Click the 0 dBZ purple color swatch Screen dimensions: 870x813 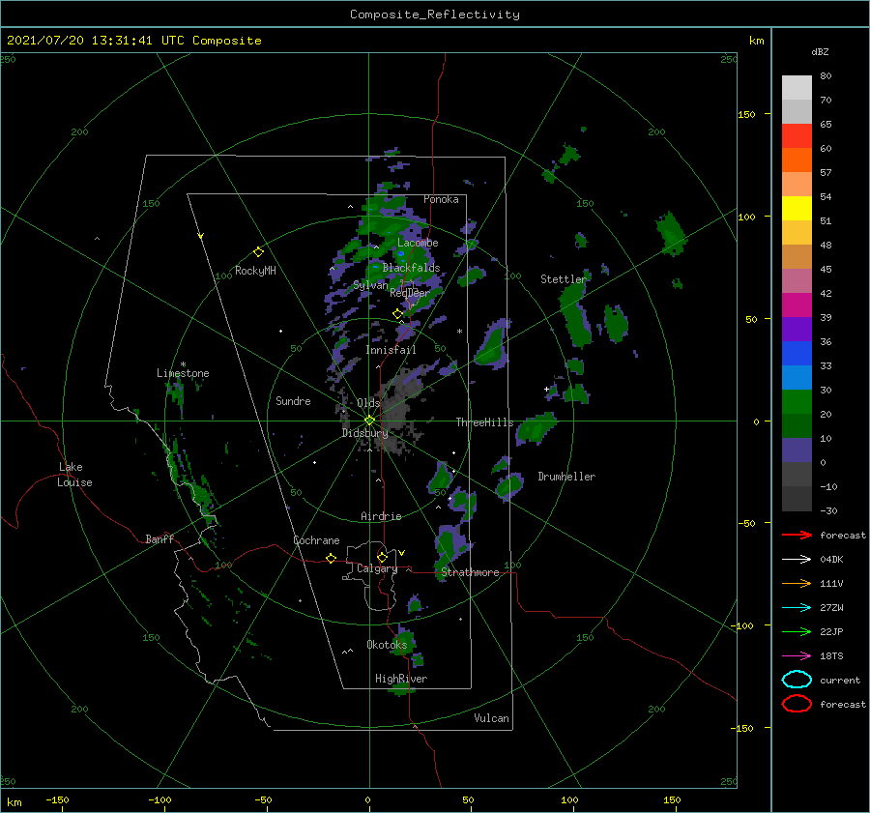pos(797,450)
